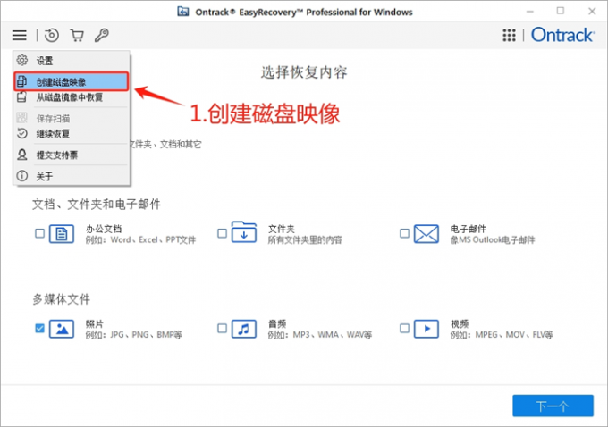The width and height of the screenshot is (608, 427).
Task: Open the hamburger menu icon
Action: point(20,35)
